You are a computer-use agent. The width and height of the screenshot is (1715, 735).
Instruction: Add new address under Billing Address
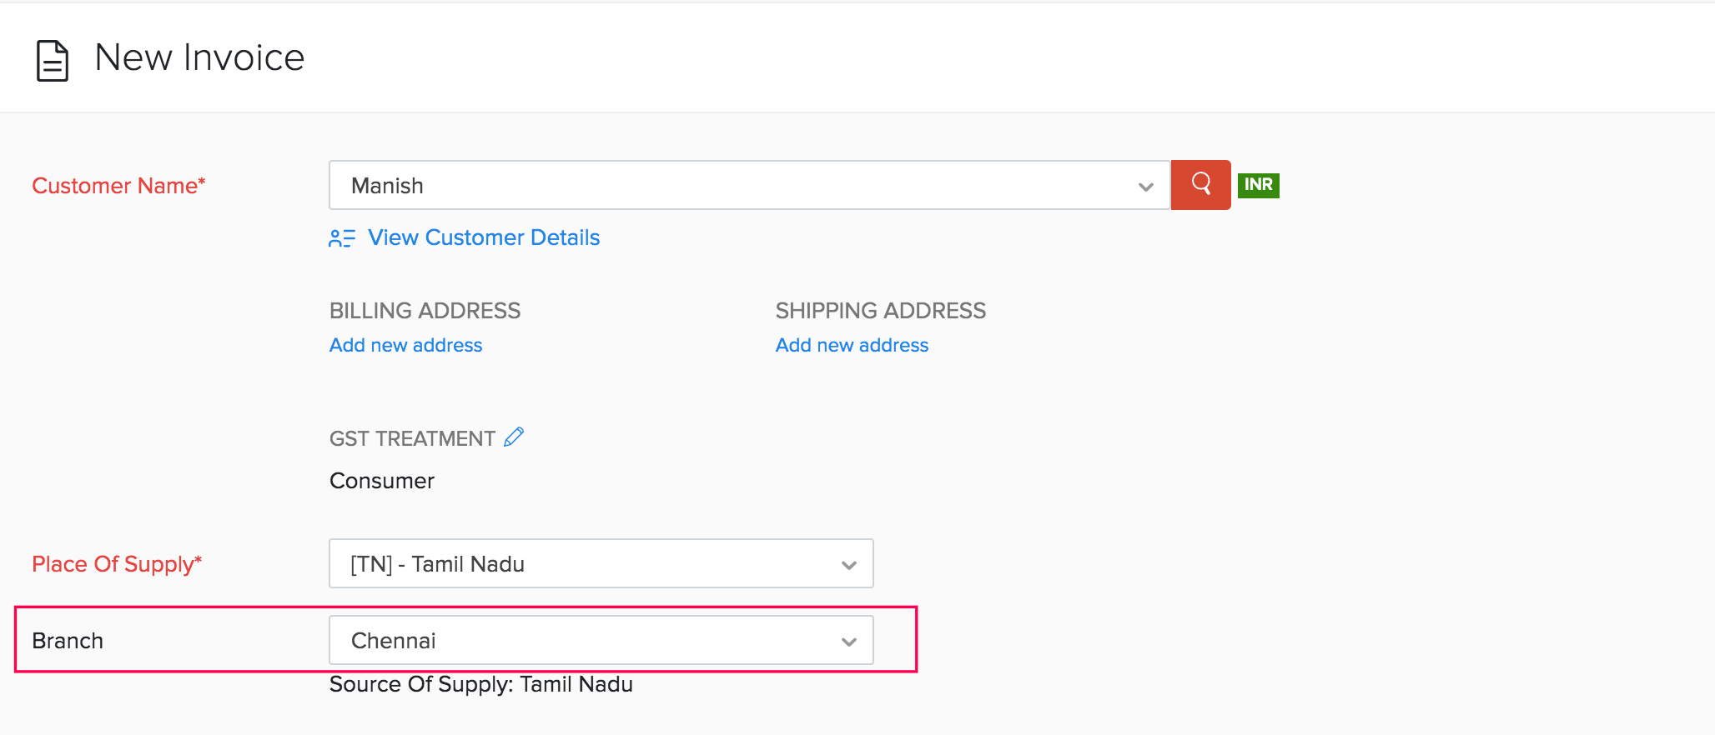405,345
